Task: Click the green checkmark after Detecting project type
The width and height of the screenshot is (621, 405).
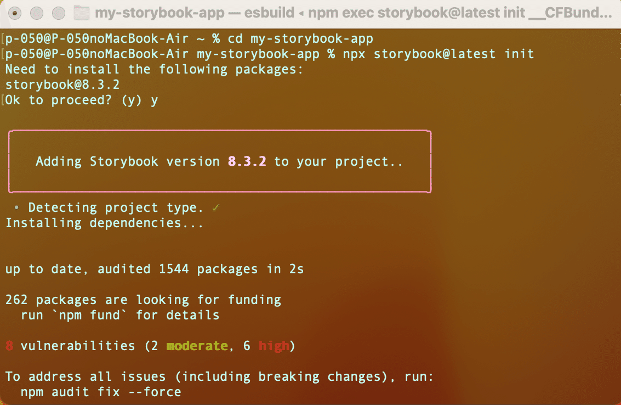Action: point(216,207)
